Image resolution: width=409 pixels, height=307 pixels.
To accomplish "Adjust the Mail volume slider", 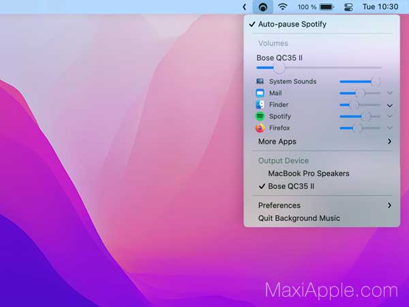I will [360, 93].
